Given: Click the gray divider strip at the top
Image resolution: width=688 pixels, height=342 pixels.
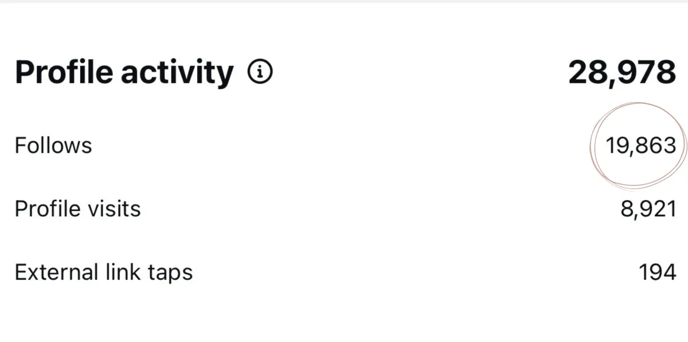Looking at the screenshot, I should tap(344, 2).
